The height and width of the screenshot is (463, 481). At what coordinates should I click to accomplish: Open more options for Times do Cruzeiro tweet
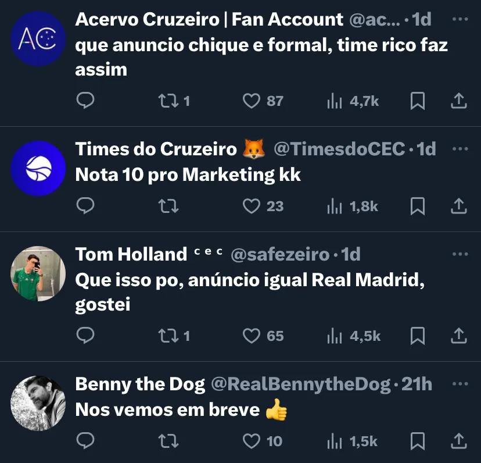click(460, 149)
